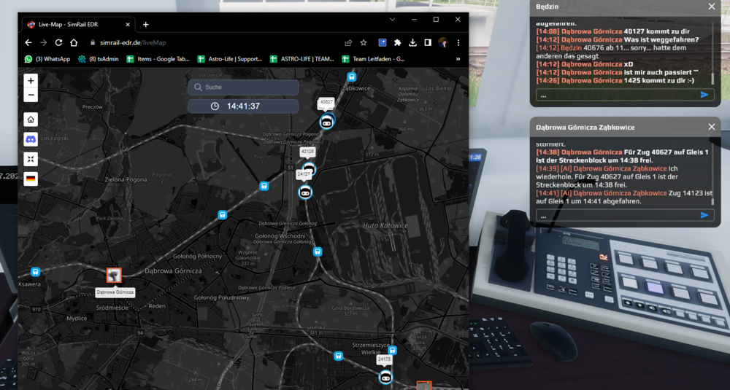Screen dimensions: 730x390
Task: Zoom out on the live map
Action: (x=31, y=95)
